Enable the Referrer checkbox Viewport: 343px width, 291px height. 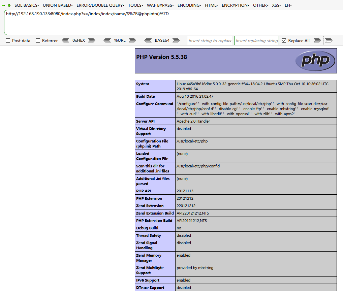(x=38, y=41)
